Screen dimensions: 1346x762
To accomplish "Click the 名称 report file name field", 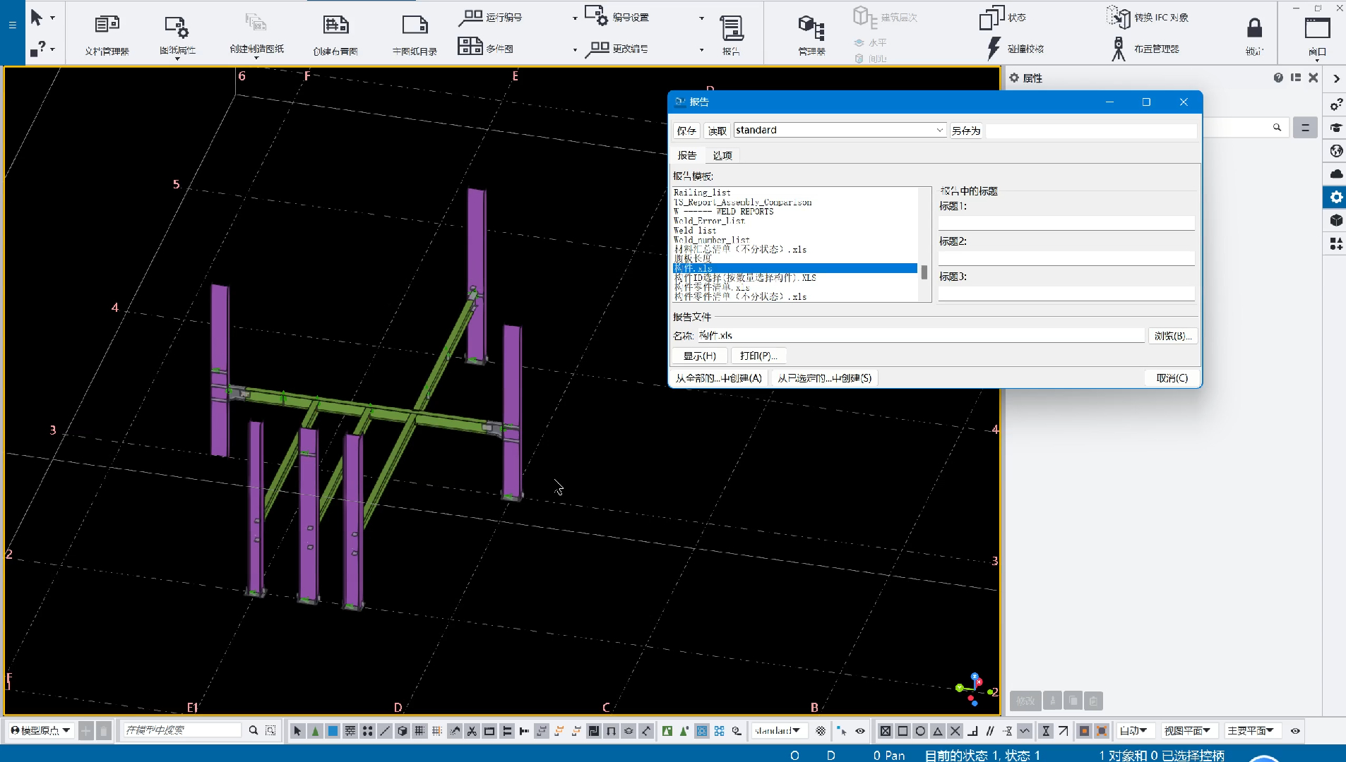I will tap(921, 335).
